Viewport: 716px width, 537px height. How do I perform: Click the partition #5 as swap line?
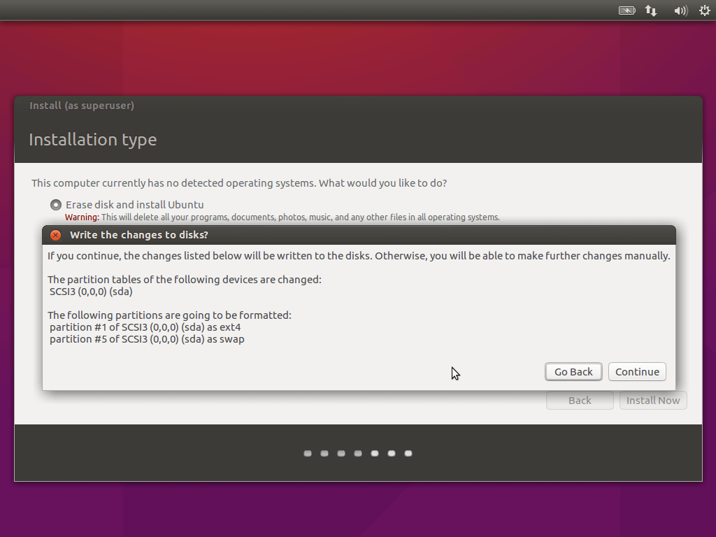click(147, 339)
